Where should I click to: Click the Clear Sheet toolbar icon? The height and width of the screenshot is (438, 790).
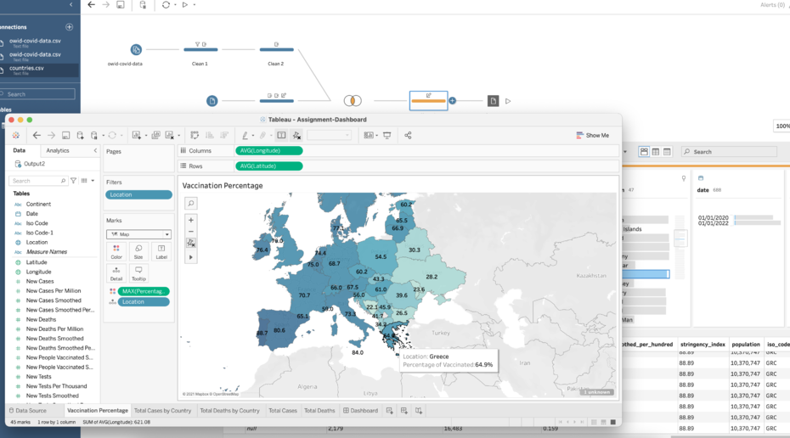point(169,136)
